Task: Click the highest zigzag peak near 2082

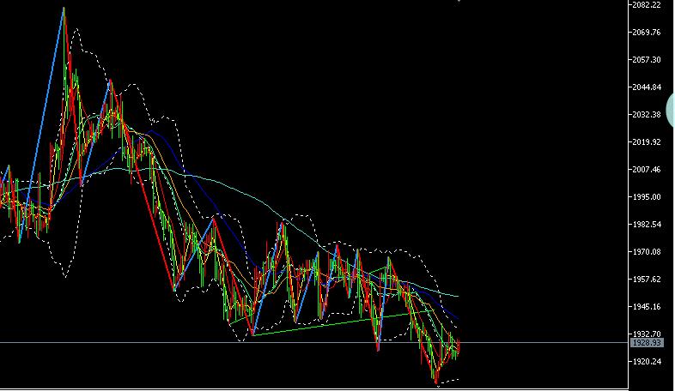Action: [64, 8]
